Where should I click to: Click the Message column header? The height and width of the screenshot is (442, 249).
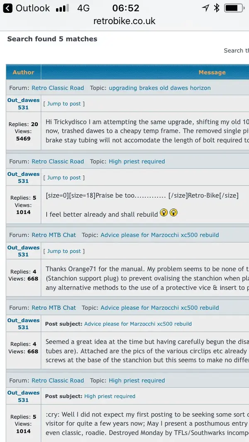click(212, 72)
